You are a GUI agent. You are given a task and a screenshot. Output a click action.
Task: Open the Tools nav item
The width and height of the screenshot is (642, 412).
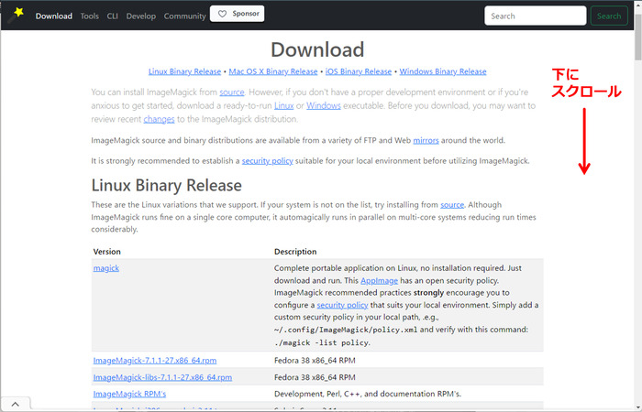click(89, 16)
